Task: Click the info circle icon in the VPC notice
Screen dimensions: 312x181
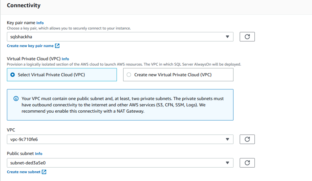Action: [16, 98]
